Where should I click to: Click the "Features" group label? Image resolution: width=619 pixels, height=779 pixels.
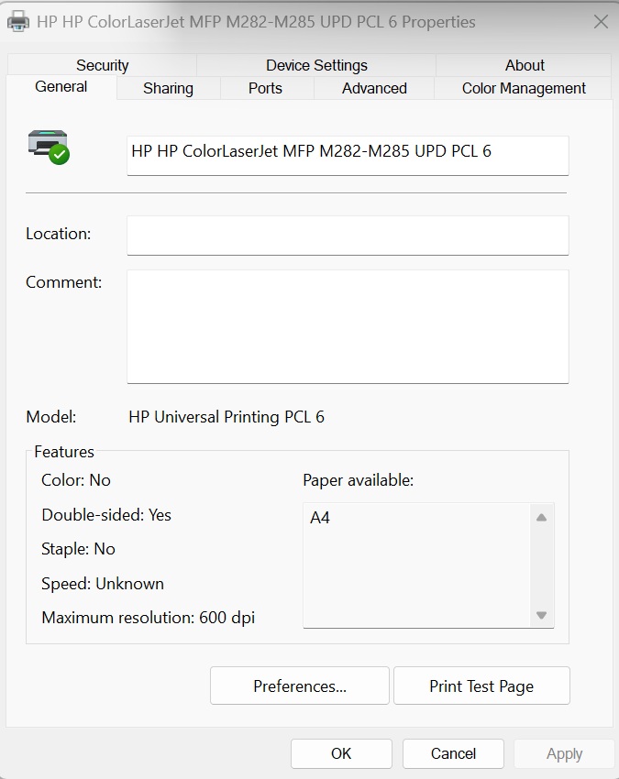tap(64, 452)
